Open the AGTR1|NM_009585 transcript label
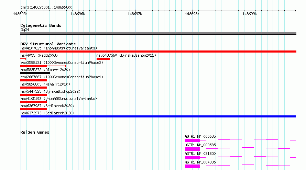 pos(200,145)
